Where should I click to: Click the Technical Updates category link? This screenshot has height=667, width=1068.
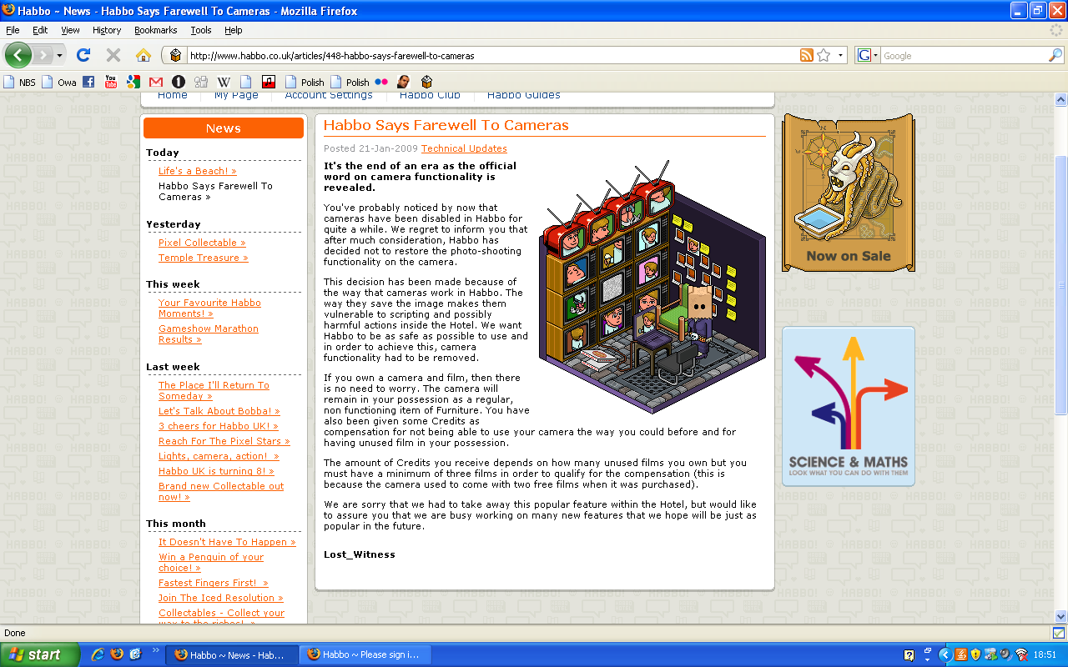point(464,148)
